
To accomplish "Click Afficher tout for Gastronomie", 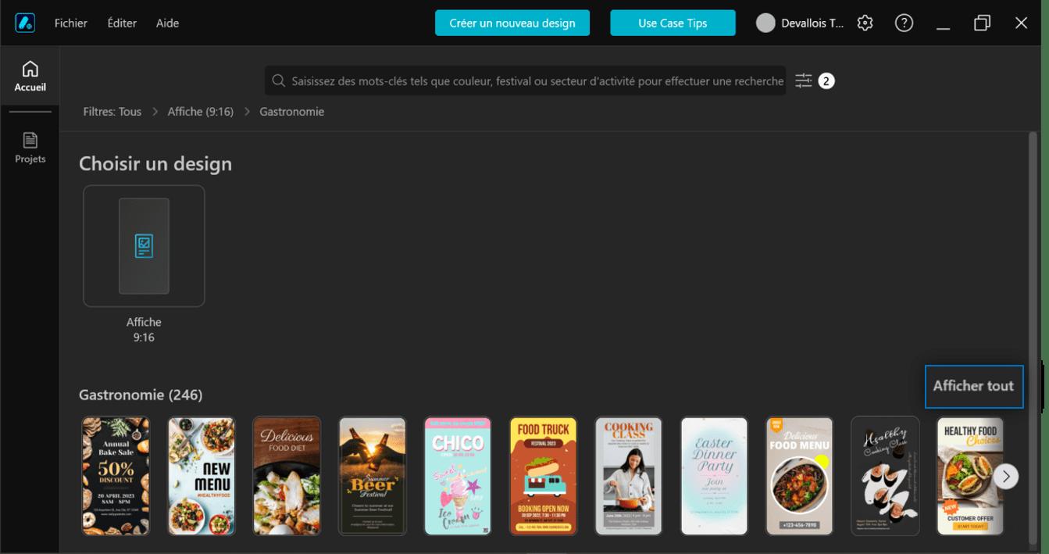I will pos(973,386).
